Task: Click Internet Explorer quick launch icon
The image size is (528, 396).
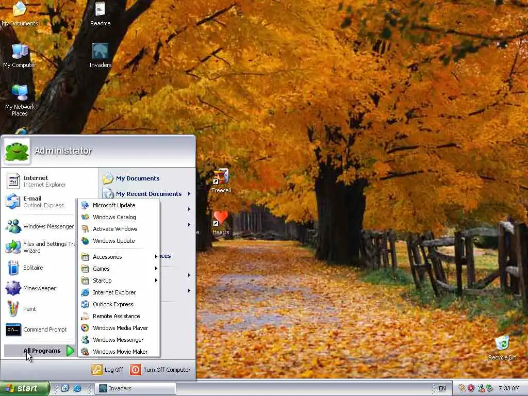Action: tap(77, 388)
